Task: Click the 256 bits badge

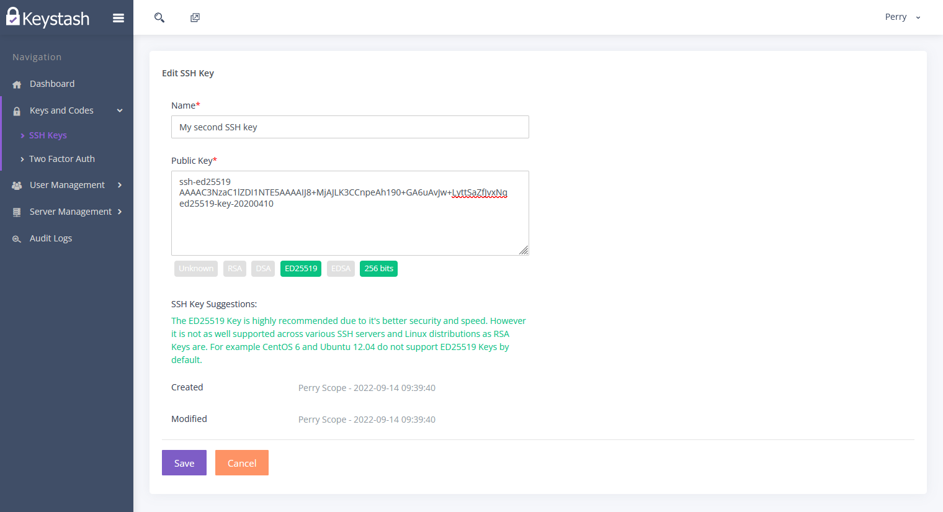Action: coord(378,269)
